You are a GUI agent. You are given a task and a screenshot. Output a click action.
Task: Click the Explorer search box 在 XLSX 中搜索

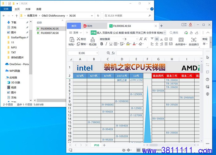(127, 15)
